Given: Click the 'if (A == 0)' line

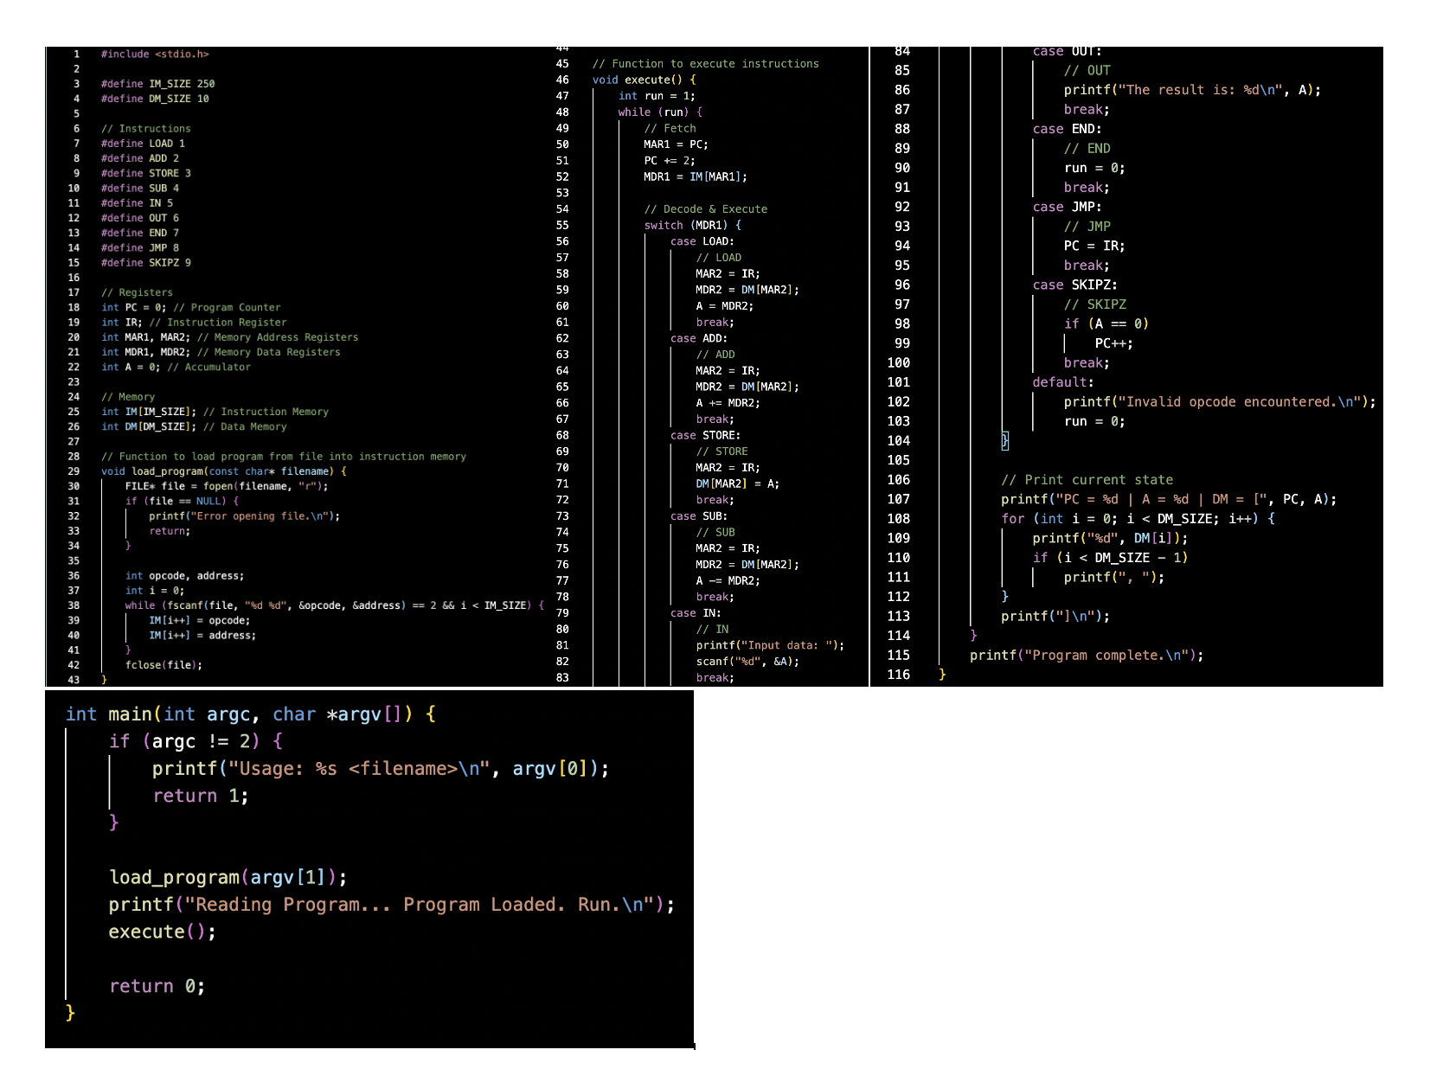Looking at the screenshot, I should point(1106,323).
